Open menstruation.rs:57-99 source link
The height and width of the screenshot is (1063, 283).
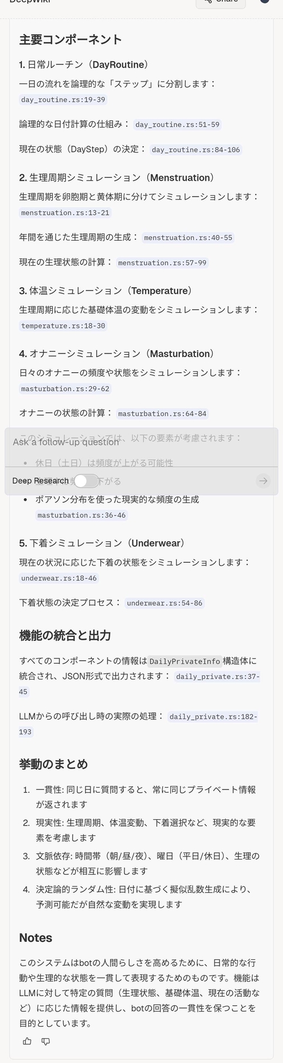[x=162, y=263]
